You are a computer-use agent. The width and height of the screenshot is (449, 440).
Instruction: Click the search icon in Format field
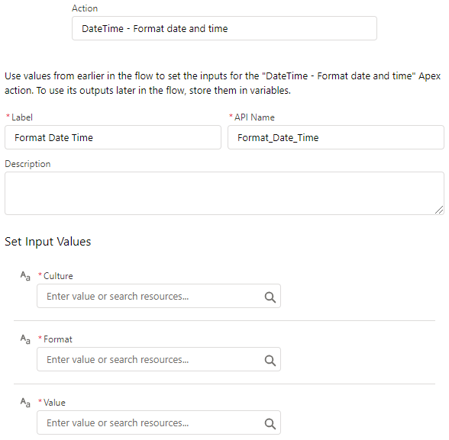pos(270,361)
